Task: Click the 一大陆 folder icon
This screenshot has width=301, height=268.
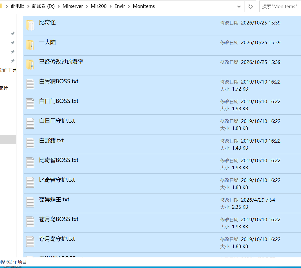Action: 30,45
